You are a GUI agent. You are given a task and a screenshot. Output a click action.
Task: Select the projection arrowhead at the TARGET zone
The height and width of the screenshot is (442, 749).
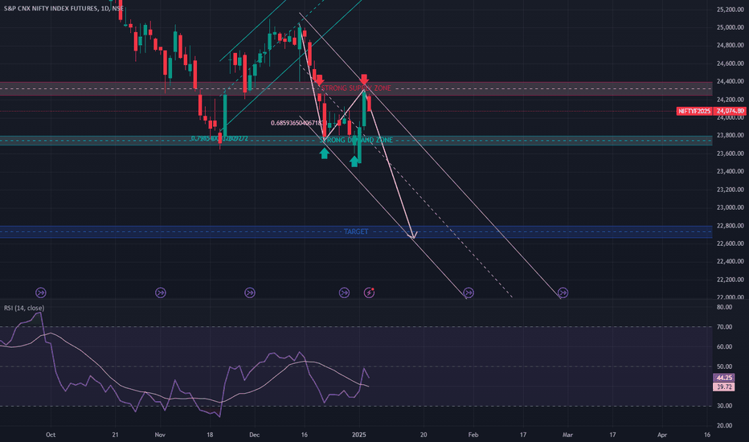tap(413, 235)
